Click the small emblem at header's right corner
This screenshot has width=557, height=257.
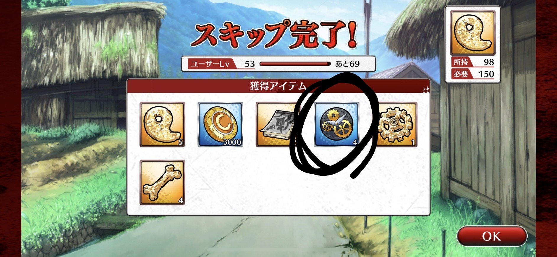pyautogui.click(x=426, y=90)
